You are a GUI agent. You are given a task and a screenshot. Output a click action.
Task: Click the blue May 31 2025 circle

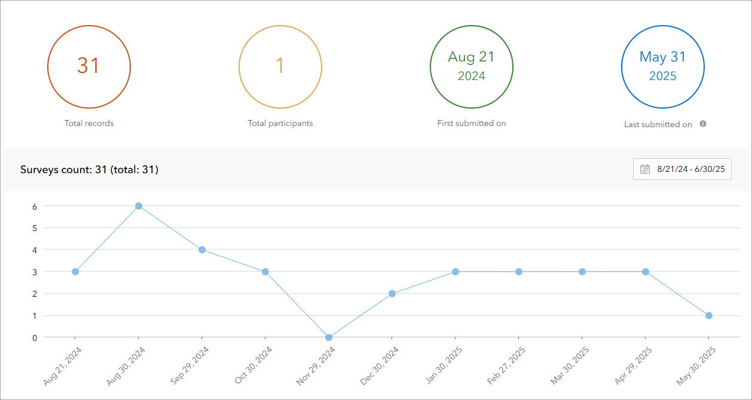point(663,67)
